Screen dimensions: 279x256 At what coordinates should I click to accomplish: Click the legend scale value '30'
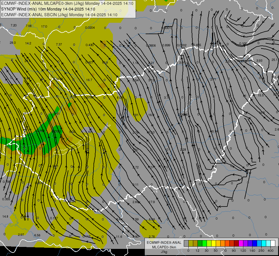tap(207, 251)
